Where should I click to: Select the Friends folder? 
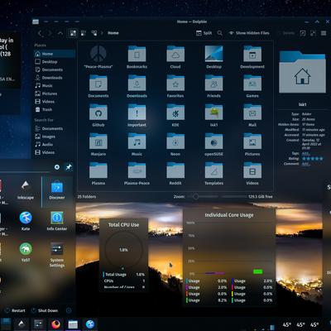tap(213, 86)
